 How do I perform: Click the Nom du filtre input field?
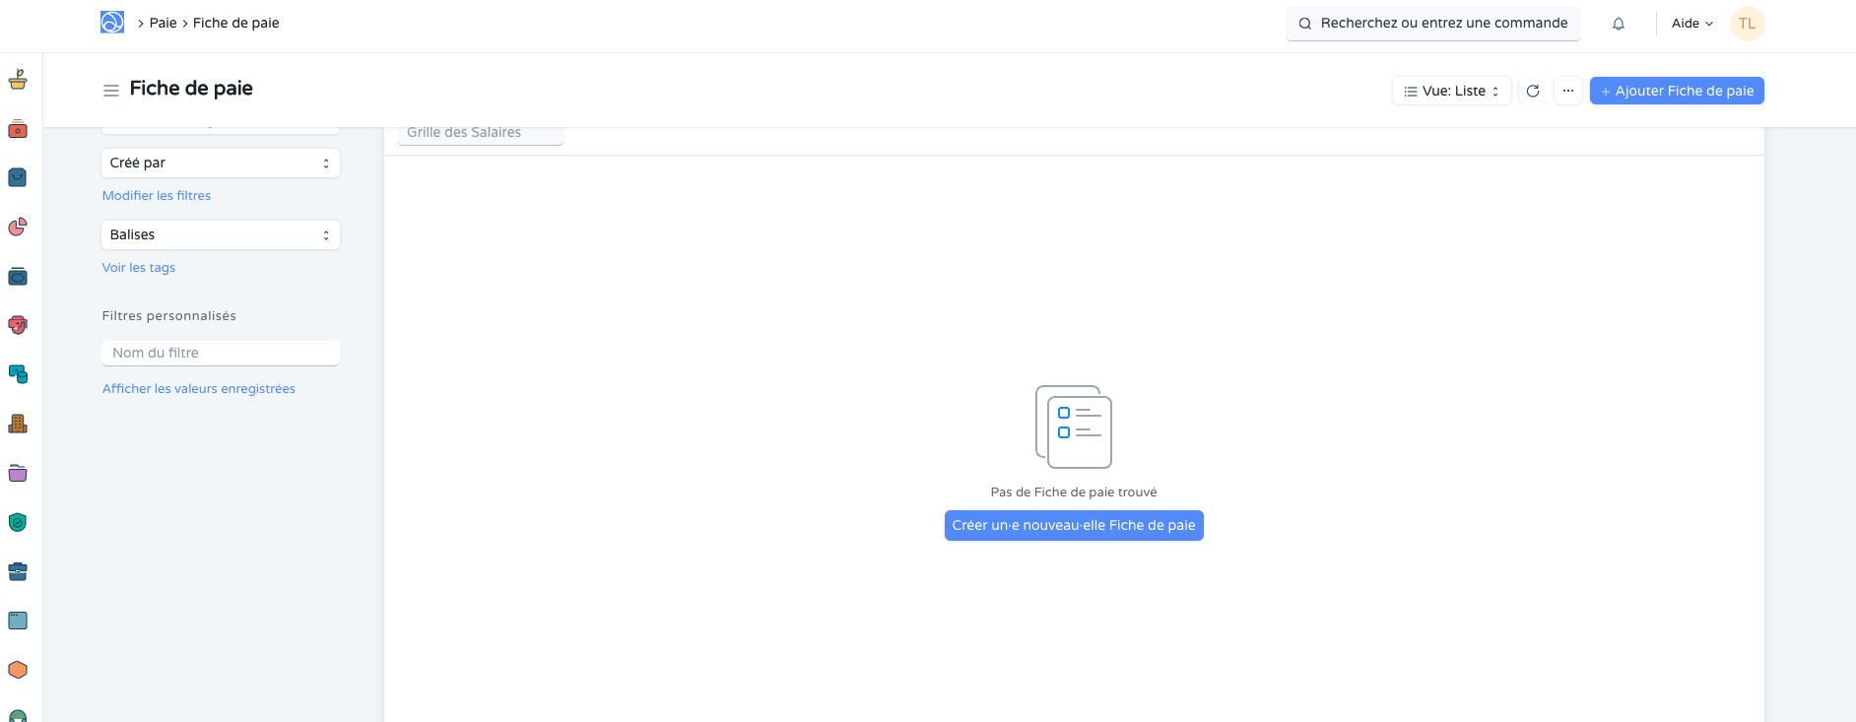coord(221,353)
